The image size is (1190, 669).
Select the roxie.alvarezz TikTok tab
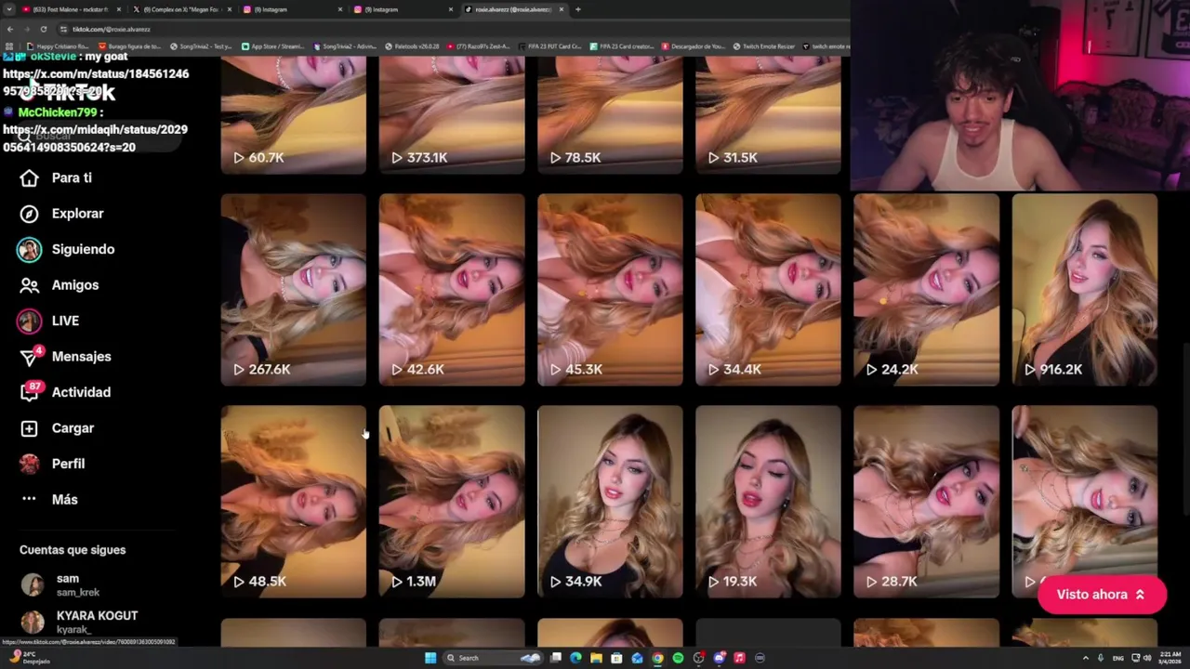tap(514, 9)
